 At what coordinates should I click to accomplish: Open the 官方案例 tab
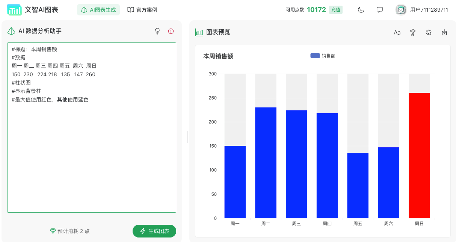[142, 10]
